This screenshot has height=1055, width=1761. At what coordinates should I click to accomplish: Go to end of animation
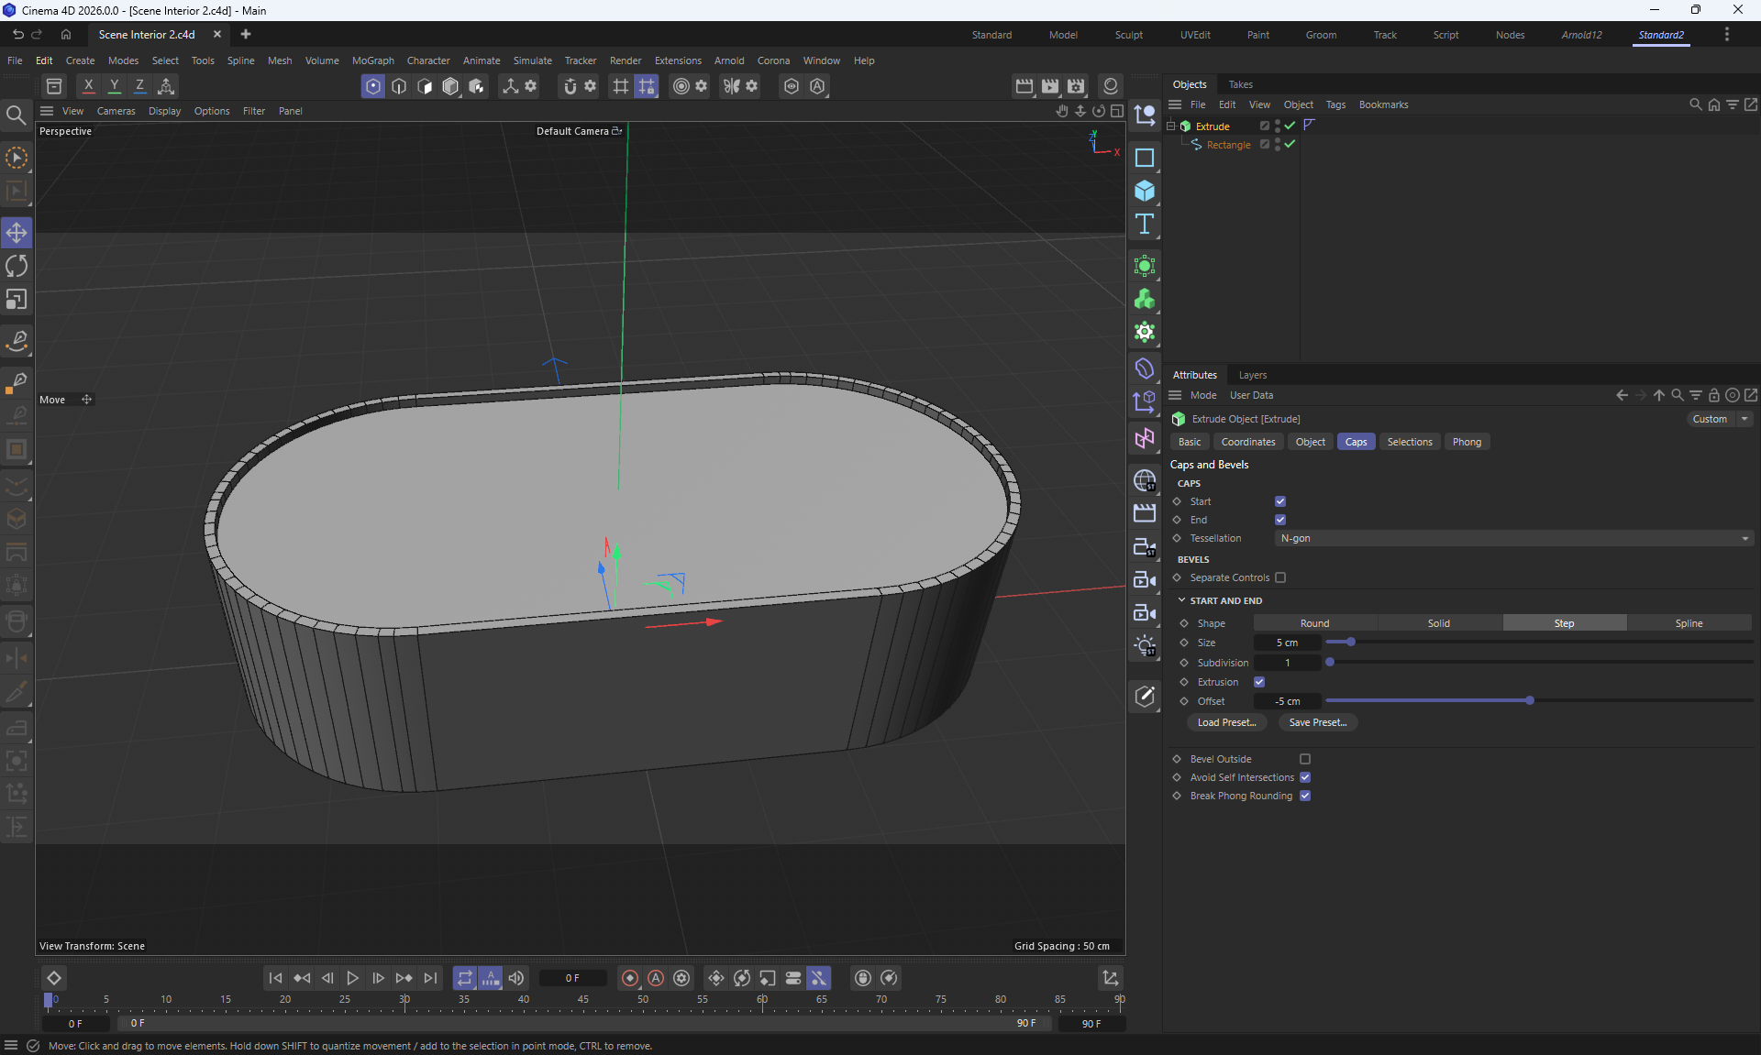click(431, 978)
